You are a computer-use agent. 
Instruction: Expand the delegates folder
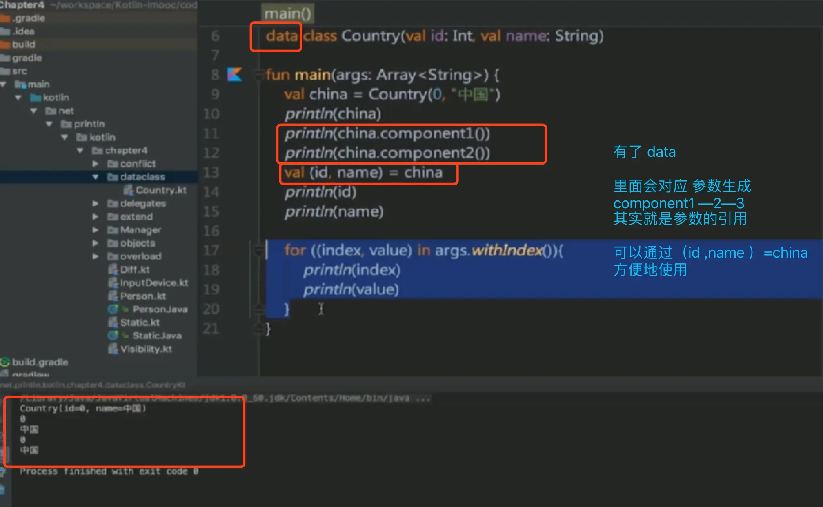96,203
